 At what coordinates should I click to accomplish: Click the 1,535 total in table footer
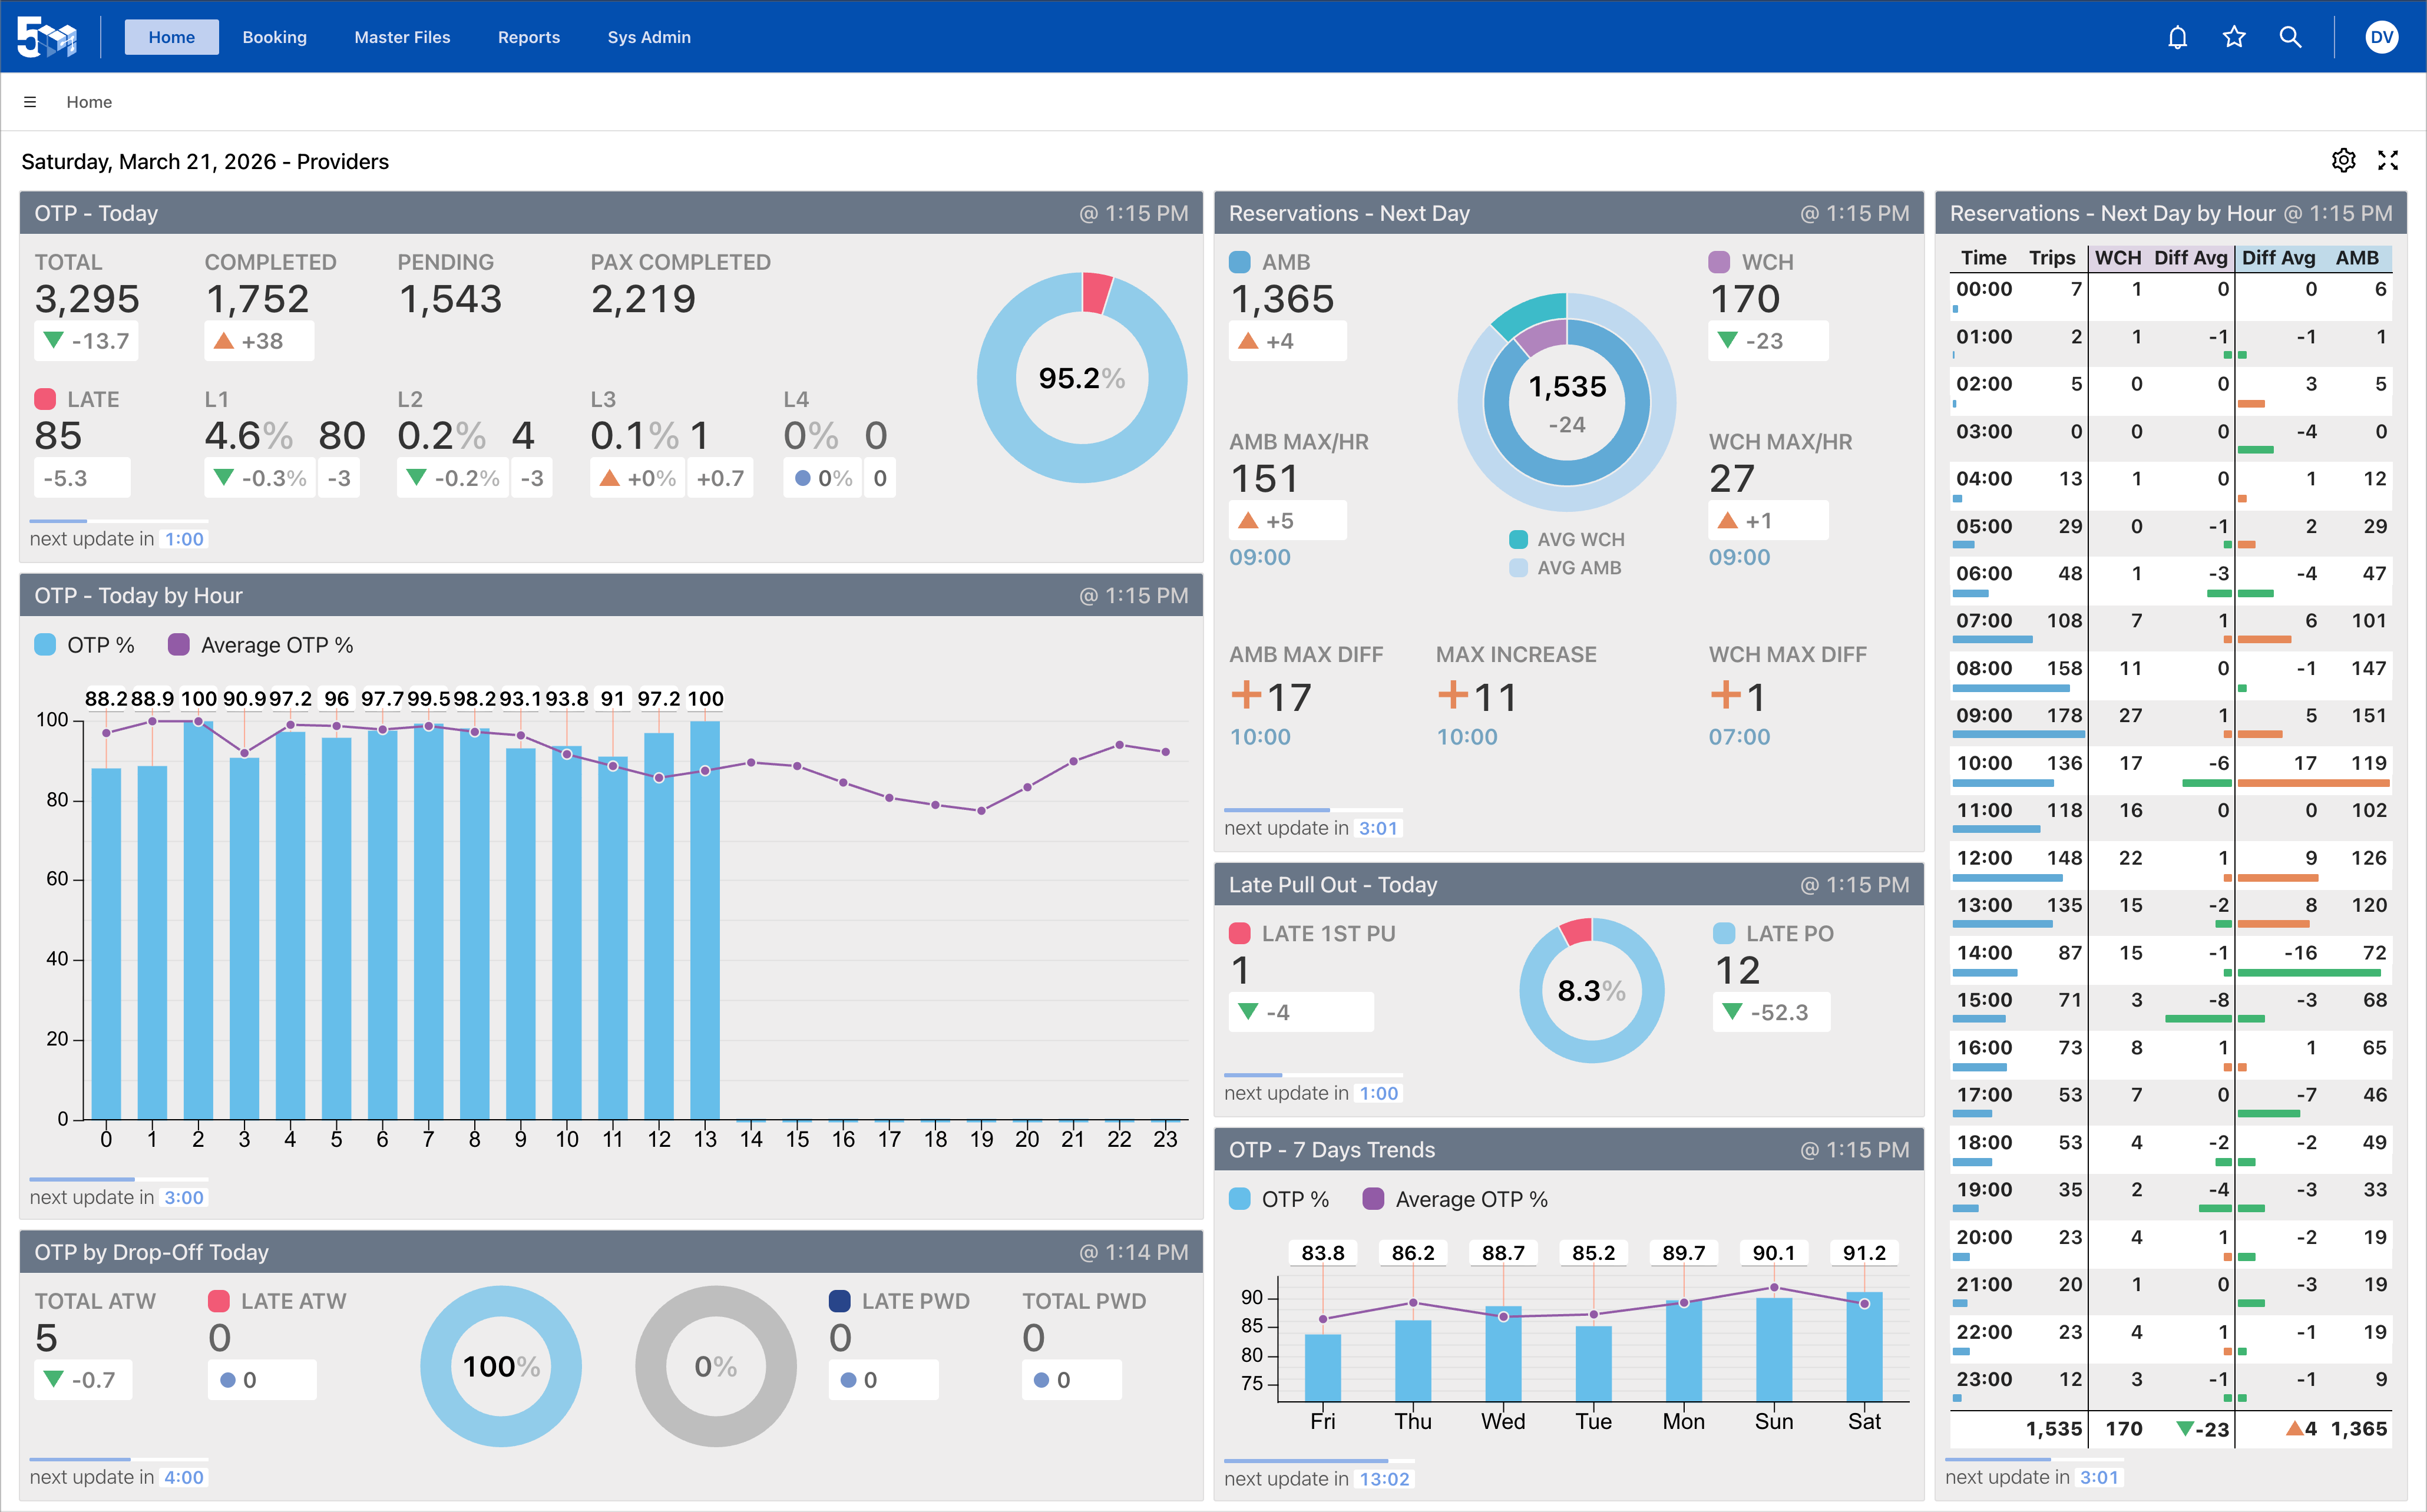[2054, 1429]
